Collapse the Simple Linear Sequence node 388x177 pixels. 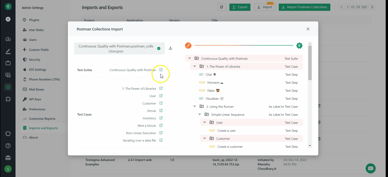pyautogui.click(x=200, y=115)
